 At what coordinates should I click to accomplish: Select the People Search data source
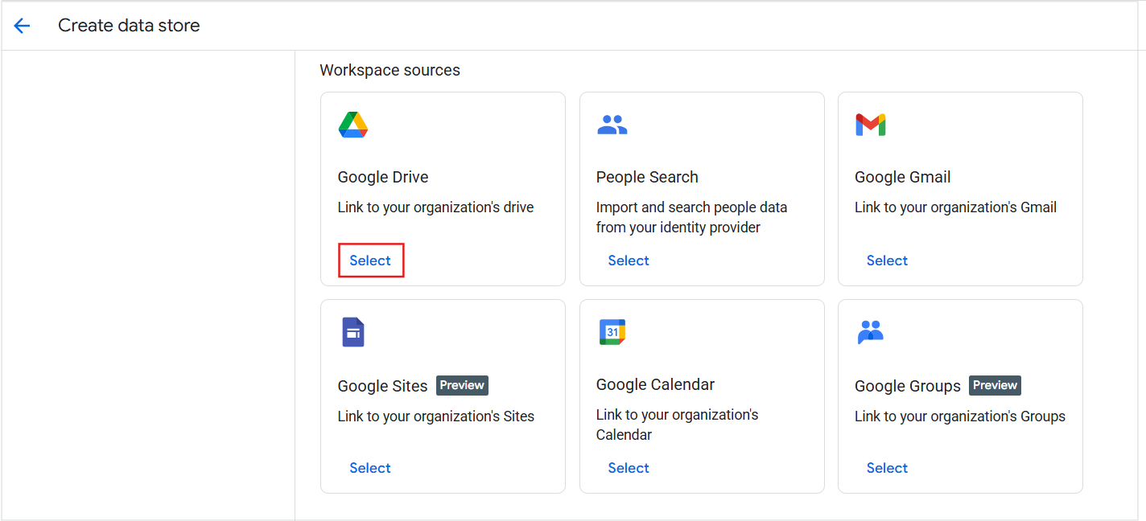click(x=629, y=260)
